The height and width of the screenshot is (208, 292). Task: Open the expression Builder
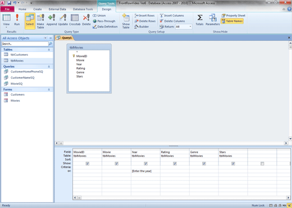(142, 27)
